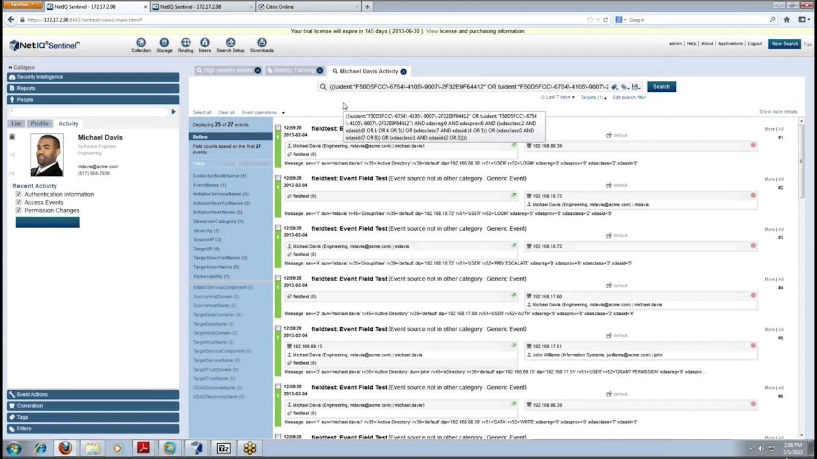This screenshot has width=817, height=459.
Task: Open the Routing toolbar icon
Action: [x=186, y=45]
